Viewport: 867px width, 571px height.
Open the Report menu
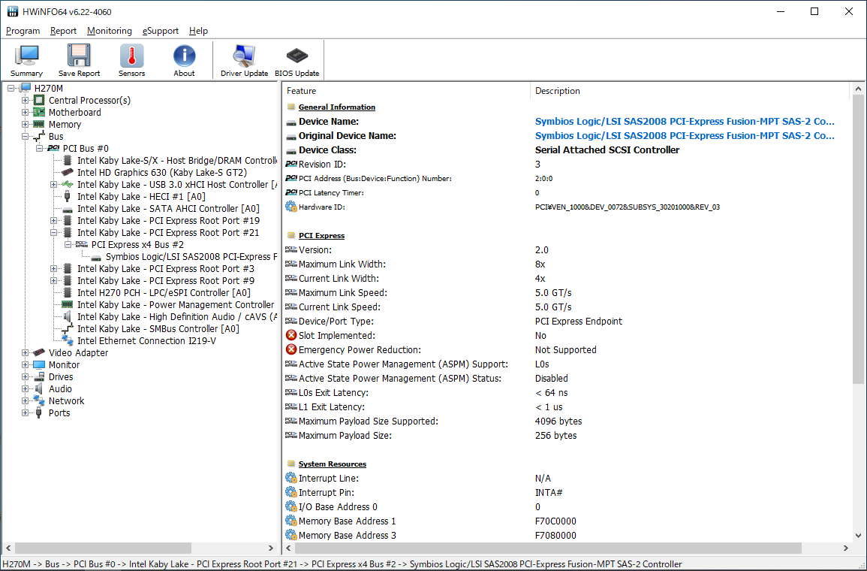[63, 31]
